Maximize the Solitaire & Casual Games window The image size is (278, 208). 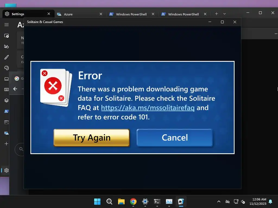tap(222, 22)
